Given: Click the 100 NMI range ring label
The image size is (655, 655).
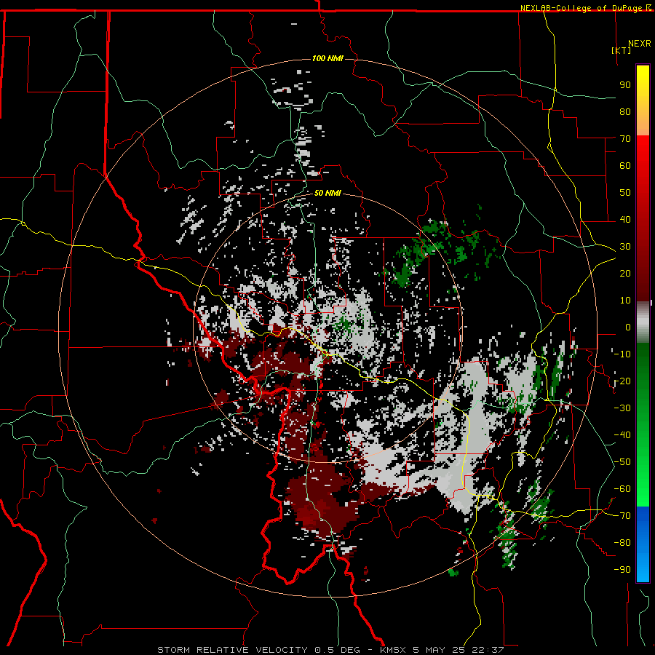Looking at the screenshot, I should tap(327, 58).
